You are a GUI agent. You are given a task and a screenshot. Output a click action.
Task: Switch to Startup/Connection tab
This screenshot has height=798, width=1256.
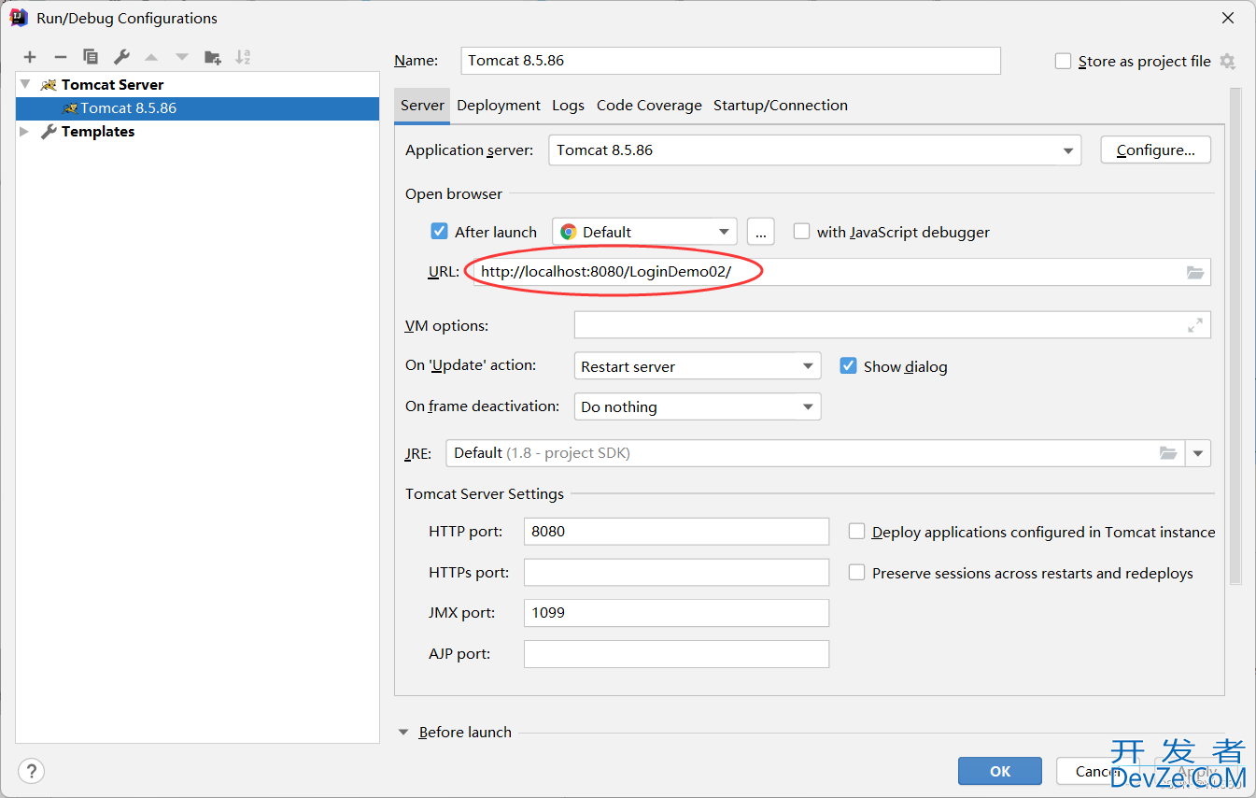(x=781, y=105)
